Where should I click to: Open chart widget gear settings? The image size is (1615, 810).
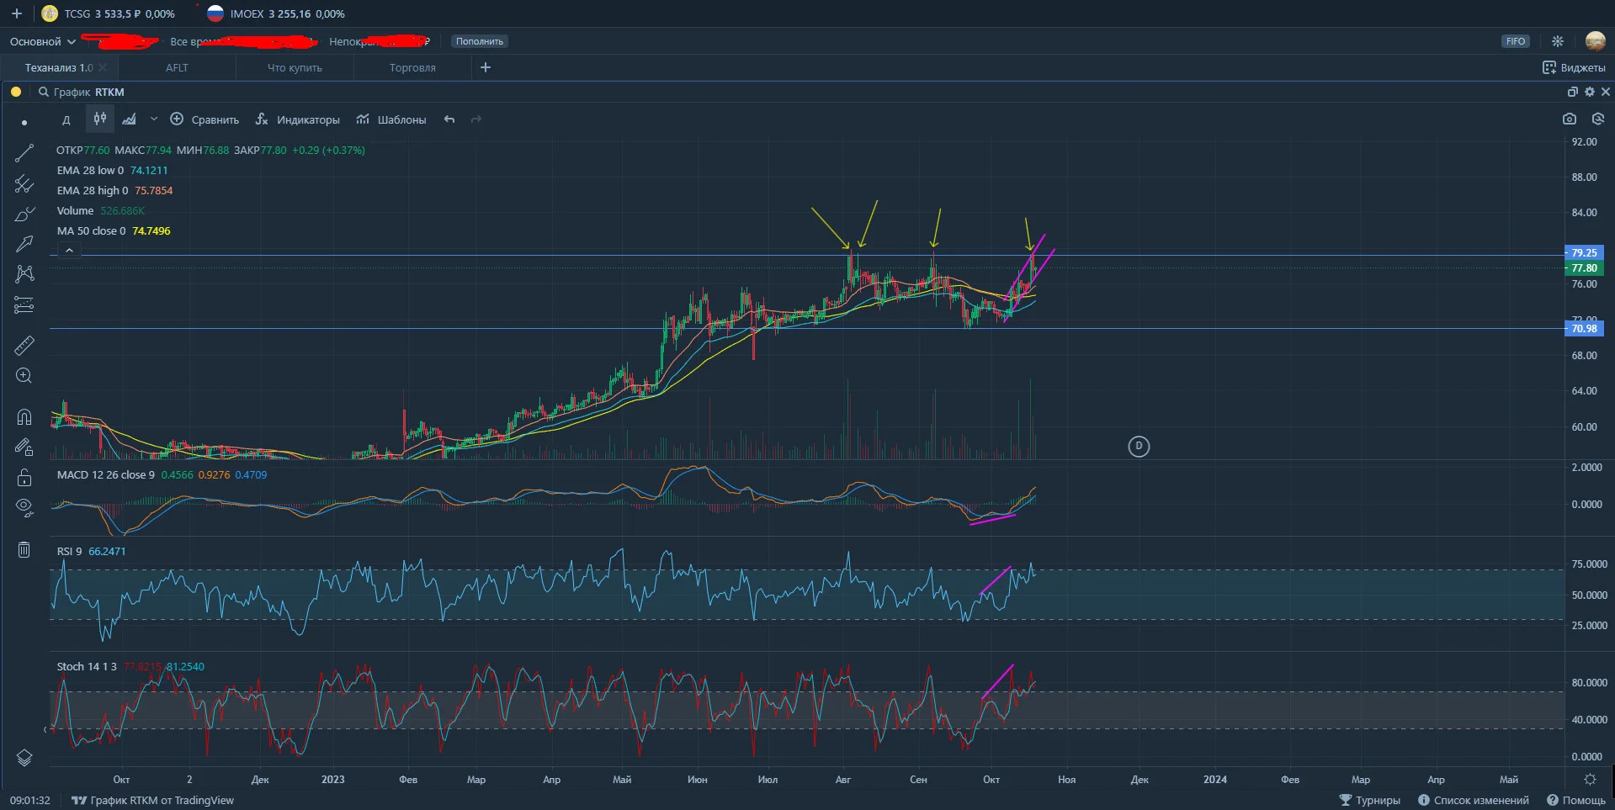pos(1589,92)
